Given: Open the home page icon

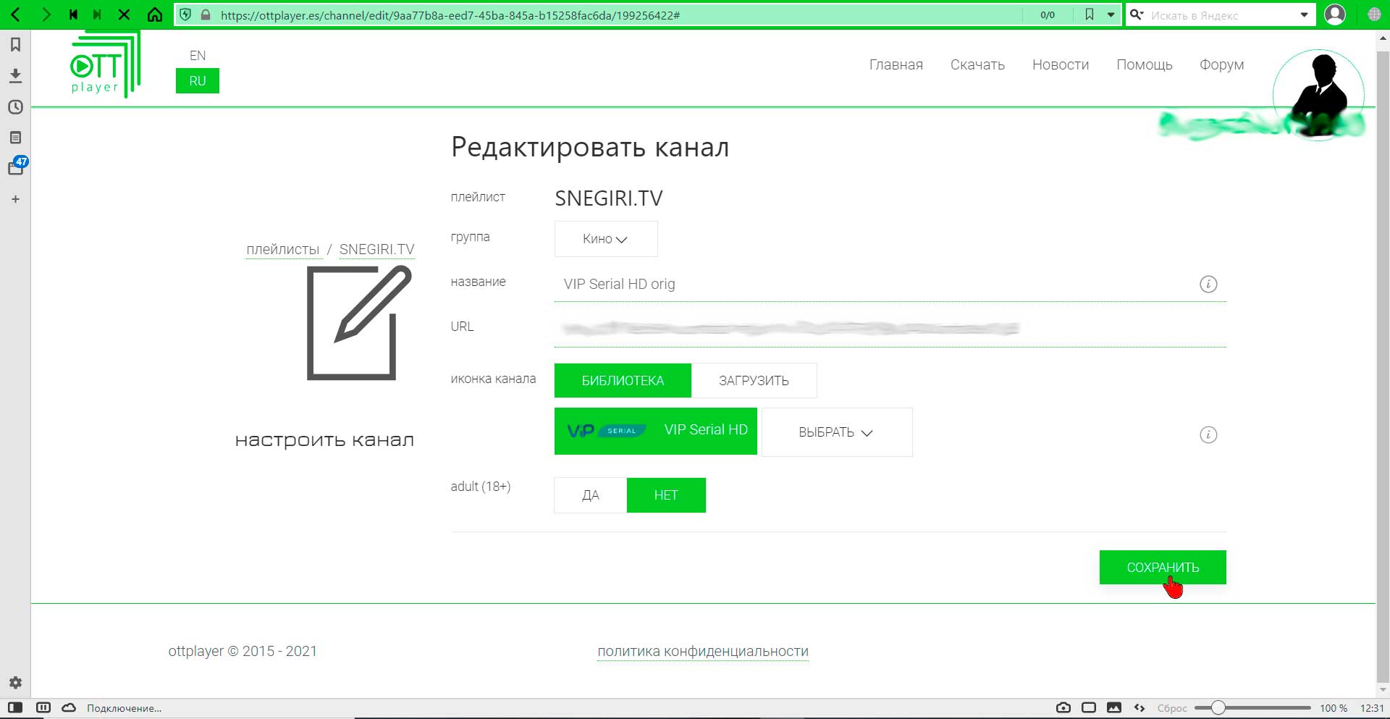Looking at the screenshot, I should pos(155,14).
